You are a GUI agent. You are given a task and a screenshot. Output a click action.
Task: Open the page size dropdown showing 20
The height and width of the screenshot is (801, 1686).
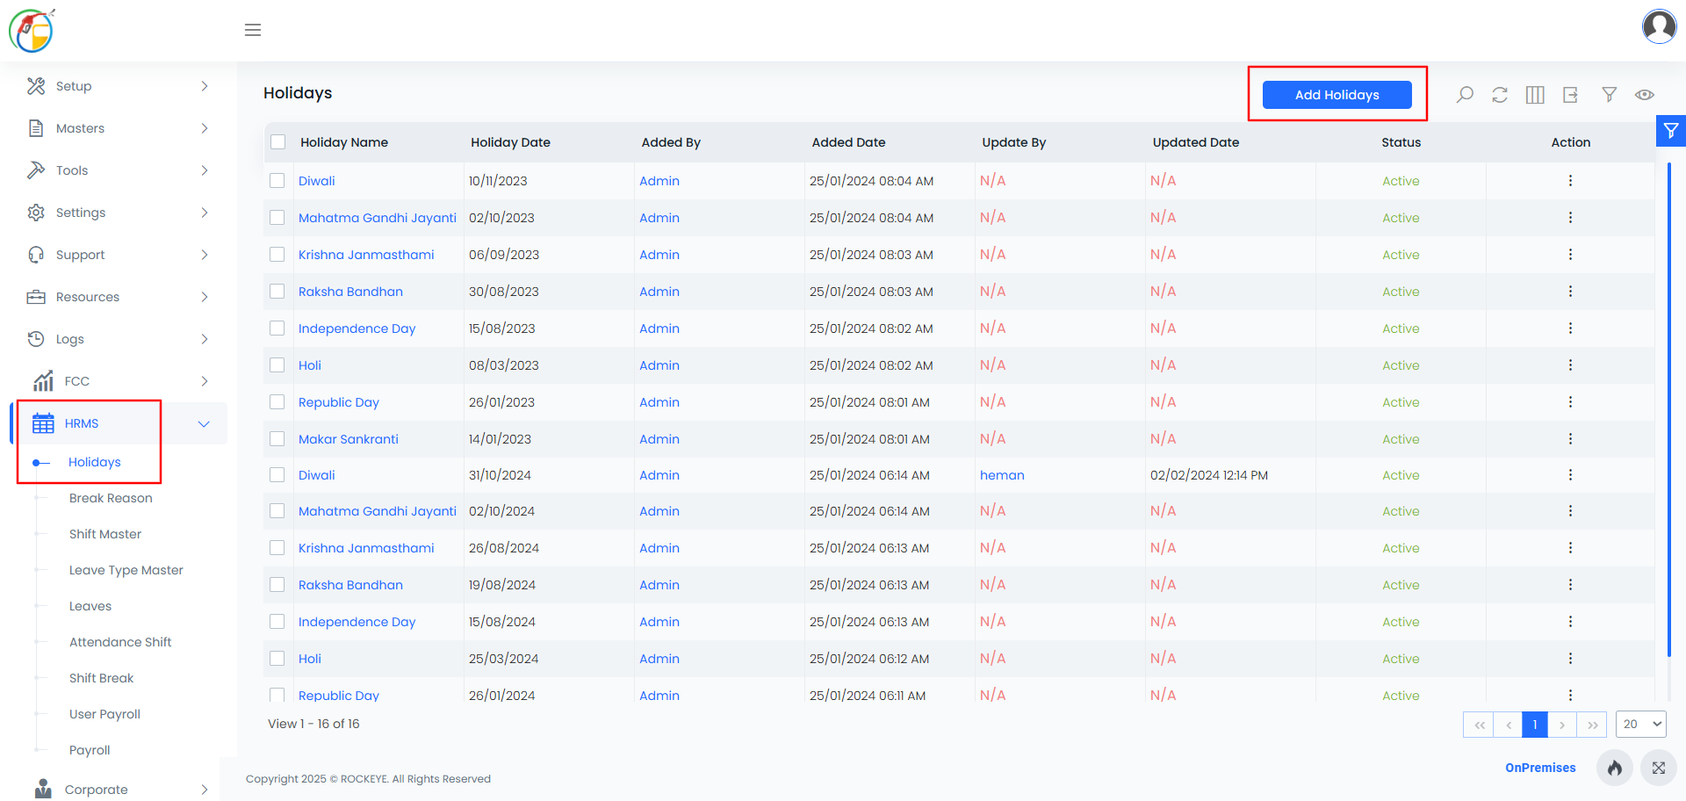tap(1641, 725)
